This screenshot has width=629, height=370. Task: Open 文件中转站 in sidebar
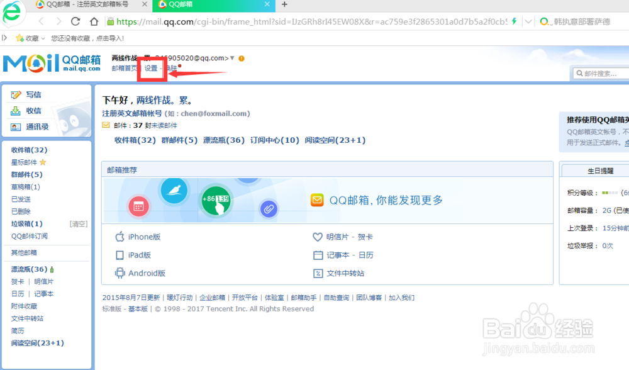pos(27,318)
